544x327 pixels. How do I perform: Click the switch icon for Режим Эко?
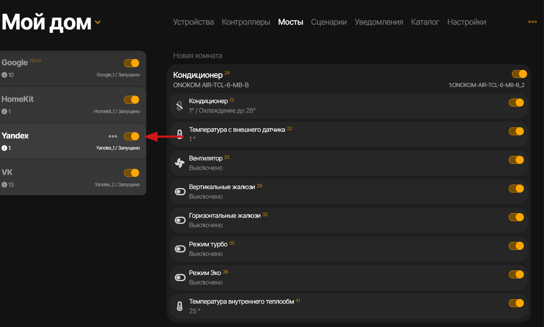180,278
